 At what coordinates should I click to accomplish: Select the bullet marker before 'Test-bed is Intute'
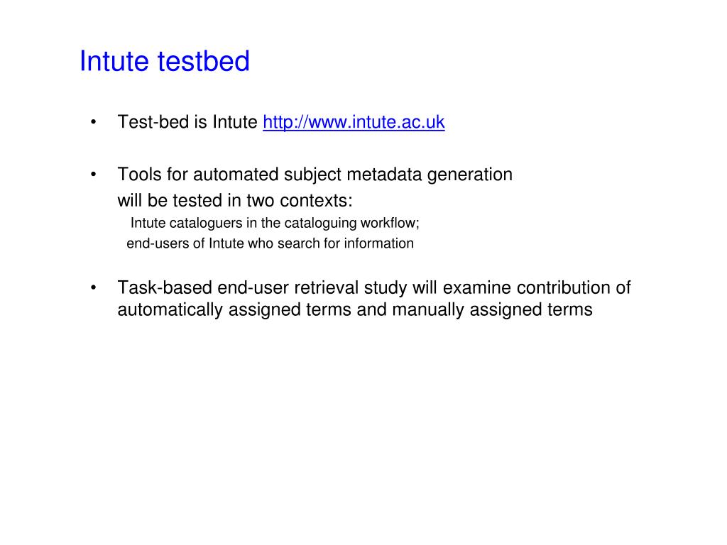pyautogui.click(x=94, y=122)
